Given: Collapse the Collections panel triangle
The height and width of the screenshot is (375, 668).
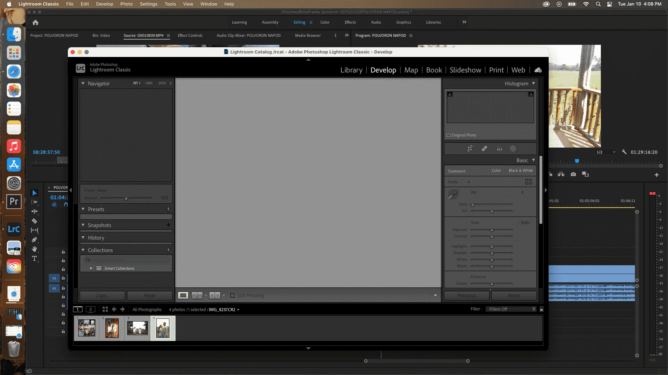Looking at the screenshot, I should coord(83,250).
